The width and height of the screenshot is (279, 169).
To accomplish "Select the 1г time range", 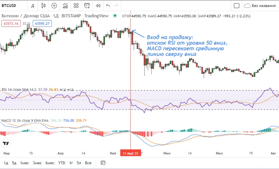I will (x=71, y=163).
